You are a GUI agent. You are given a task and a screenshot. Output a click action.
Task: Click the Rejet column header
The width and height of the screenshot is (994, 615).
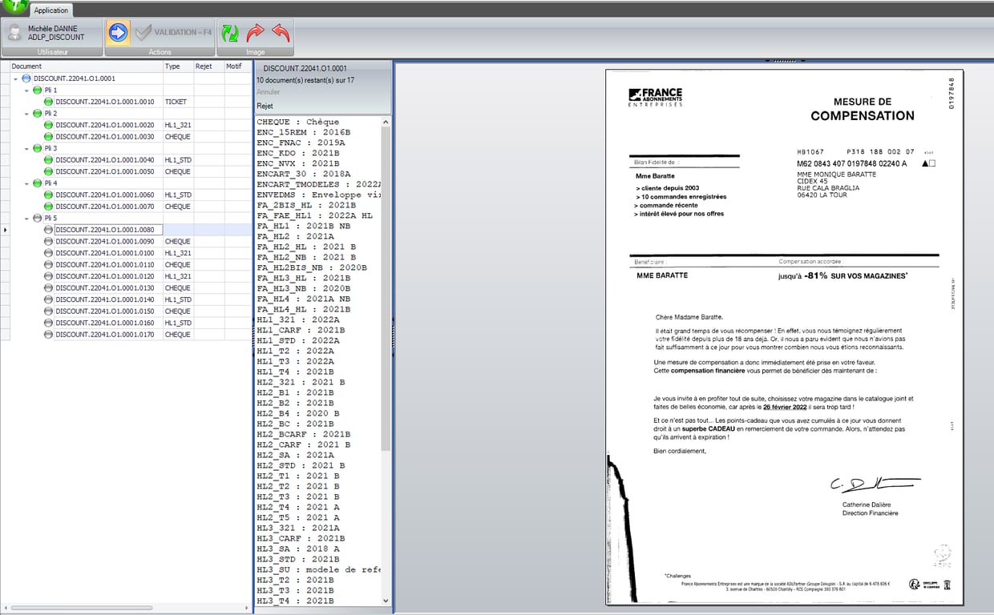208,66
